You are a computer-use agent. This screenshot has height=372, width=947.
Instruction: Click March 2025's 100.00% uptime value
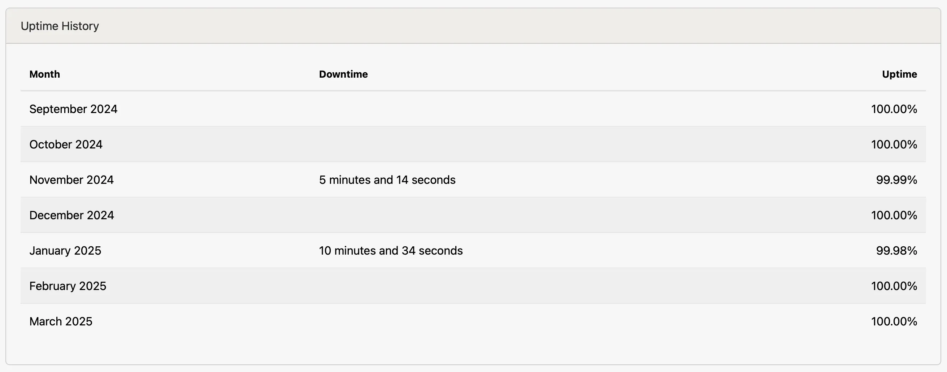894,321
